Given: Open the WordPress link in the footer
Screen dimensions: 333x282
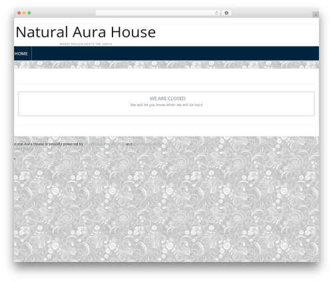Looking at the screenshot, I should tap(93, 144).
